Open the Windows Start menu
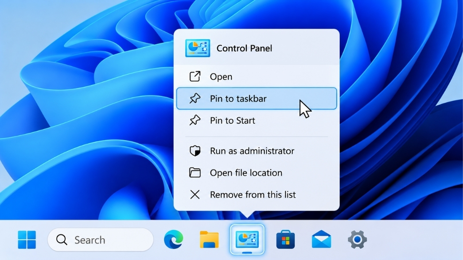 27,240
